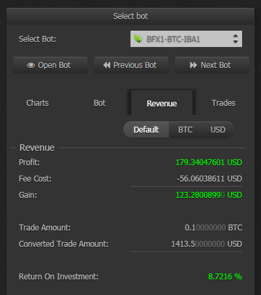Open the Select Bot dropdown BFX1-BTC-IBA1

click(x=186, y=39)
